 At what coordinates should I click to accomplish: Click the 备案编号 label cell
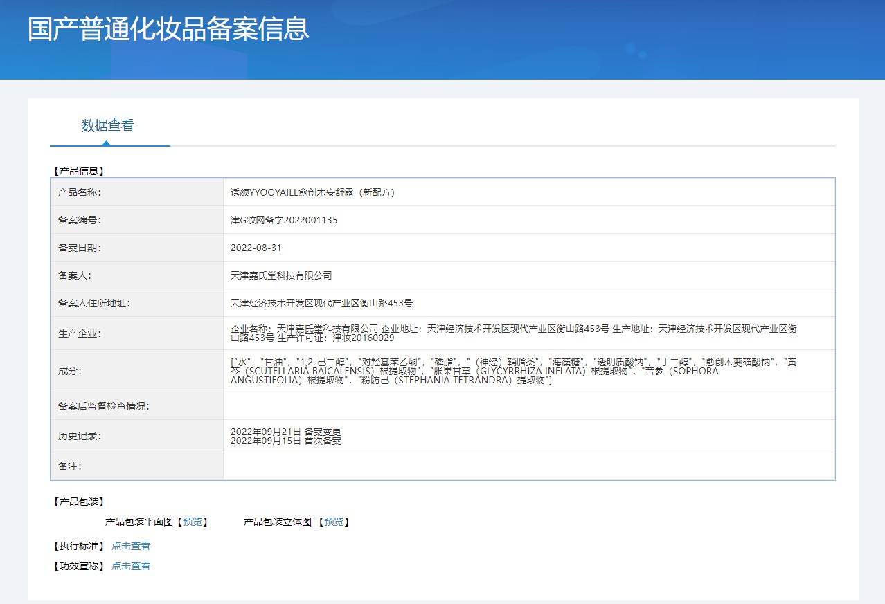(137, 220)
